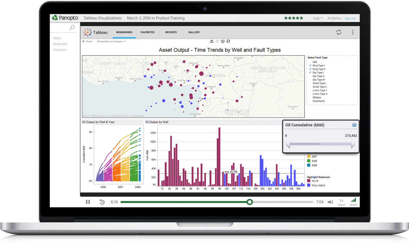Switch to the Gallery tab
The height and width of the screenshot is (244, 409).
[x=194, y=32]
